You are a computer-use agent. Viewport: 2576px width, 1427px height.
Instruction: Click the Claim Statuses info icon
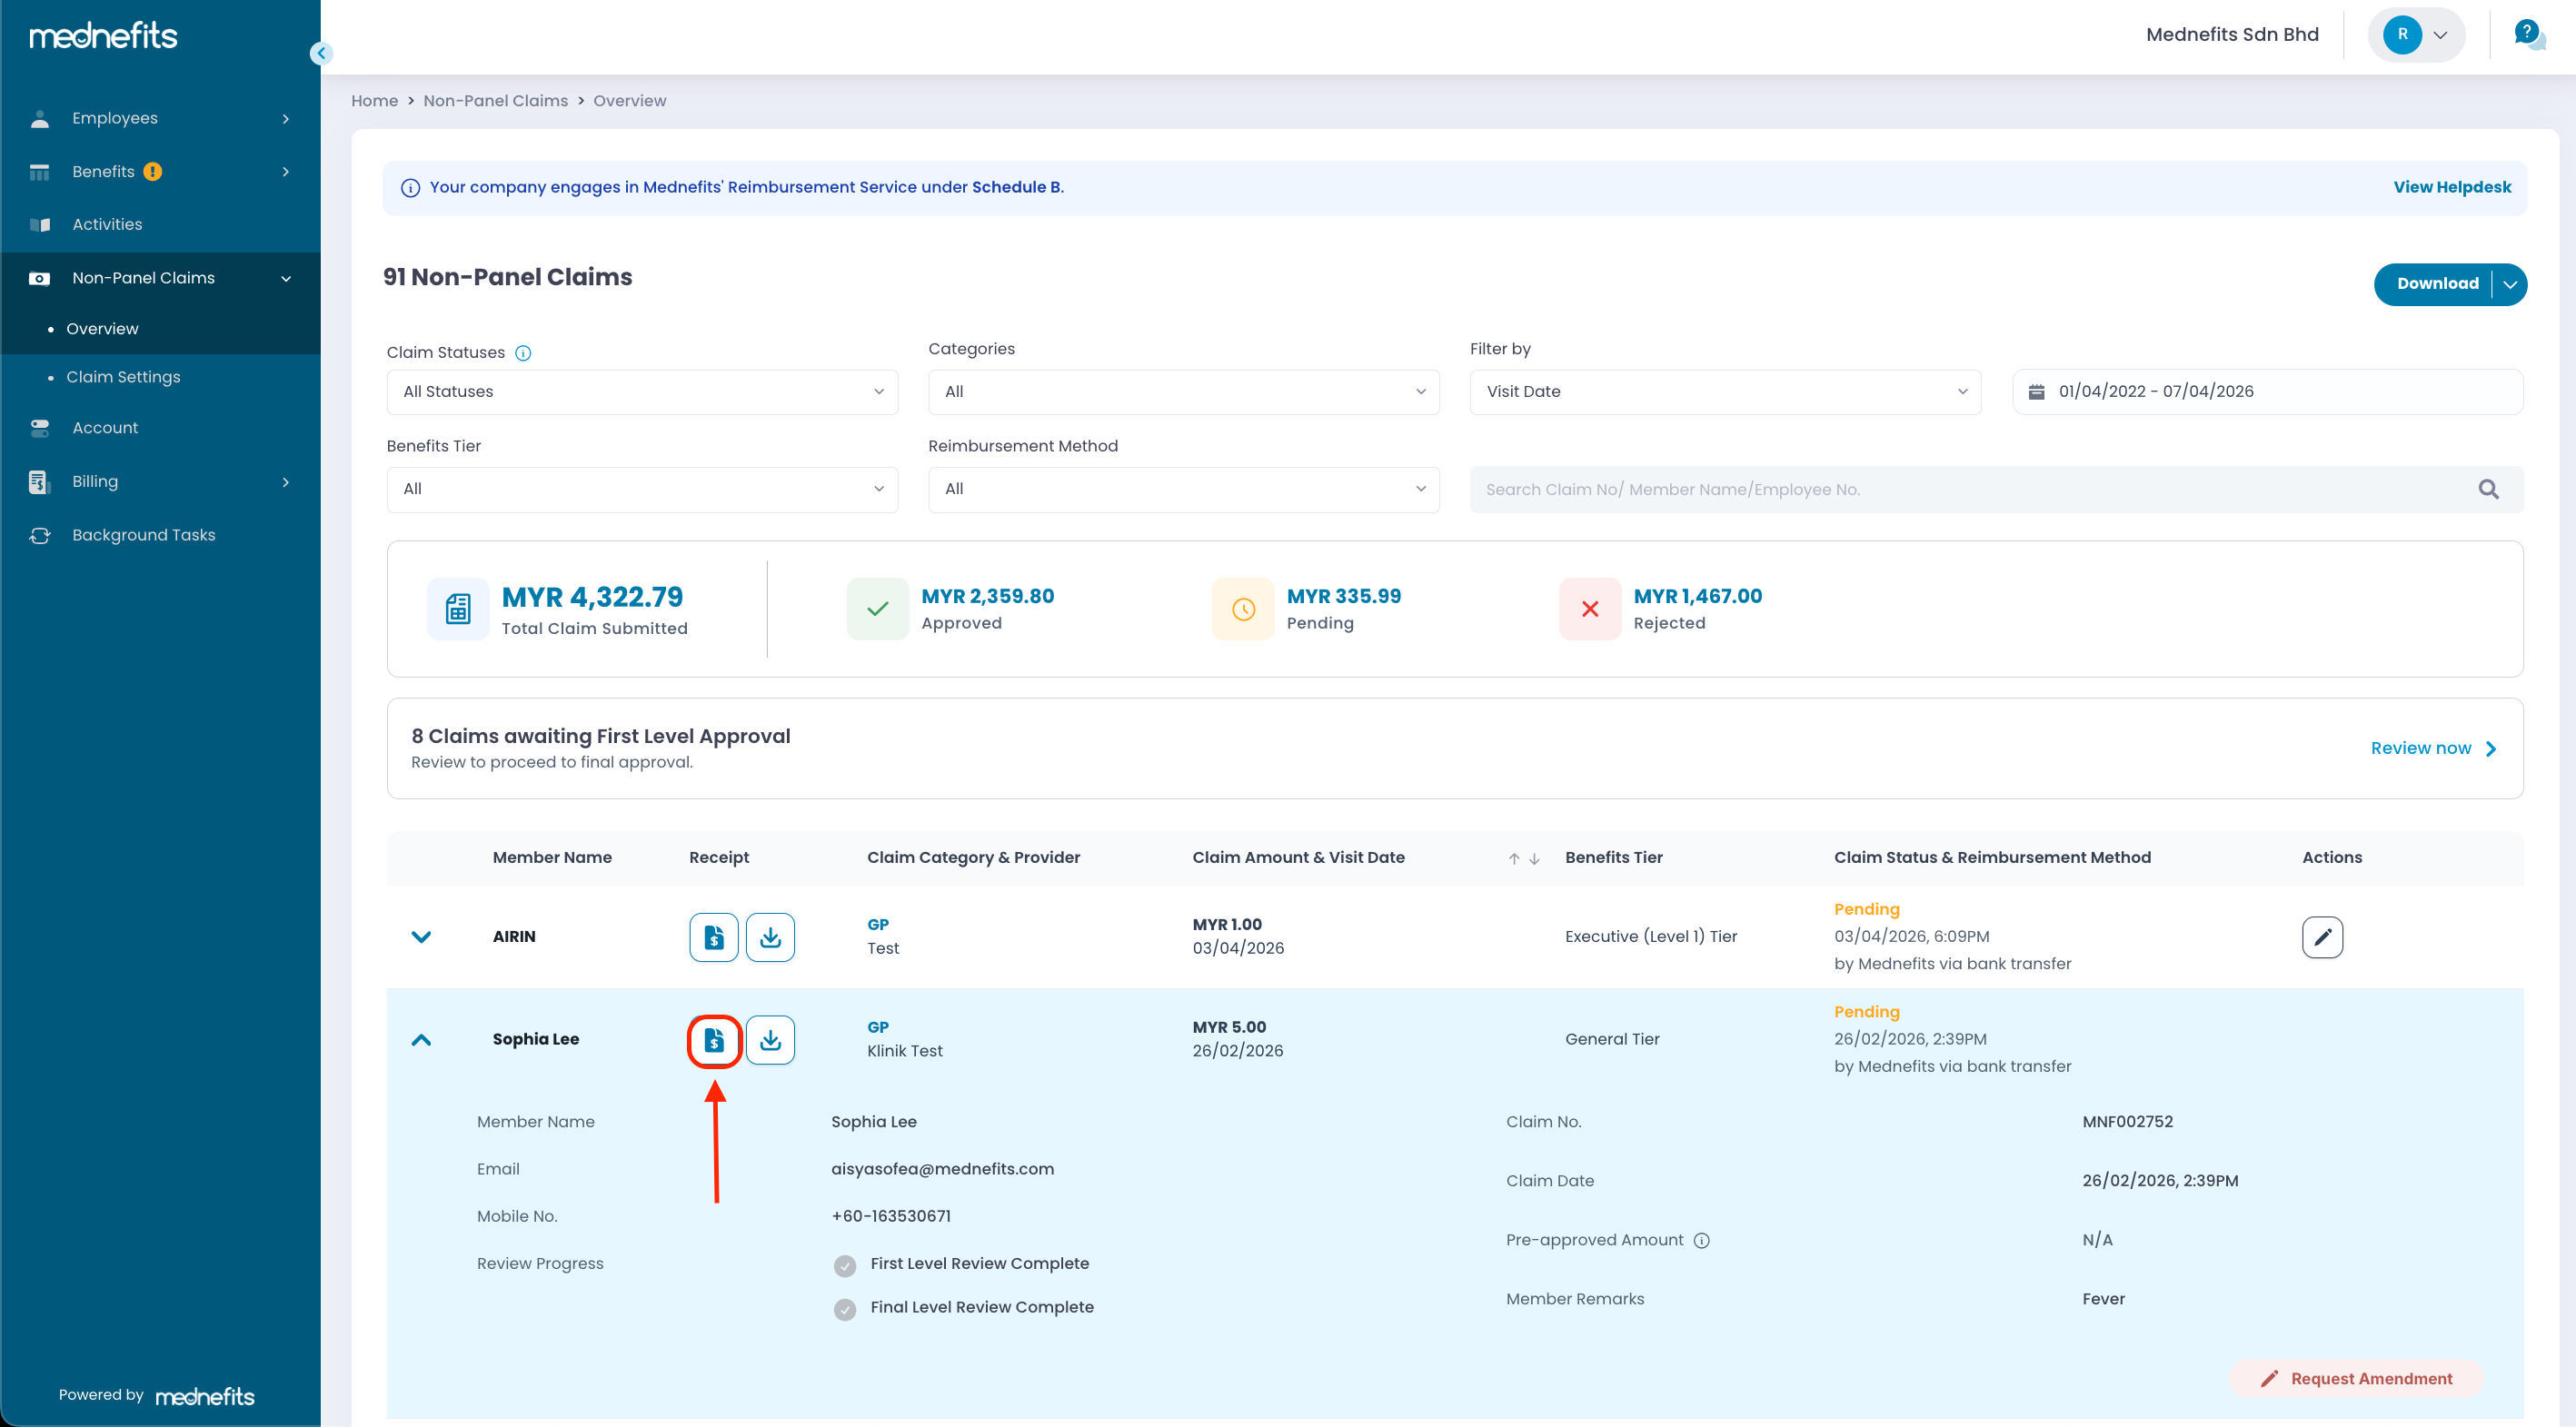pyautogui.click(x=523, y=353)
